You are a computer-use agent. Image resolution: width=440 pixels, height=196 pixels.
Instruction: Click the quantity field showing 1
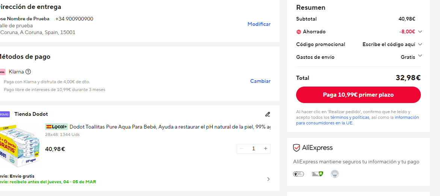[x=254, y=149]
